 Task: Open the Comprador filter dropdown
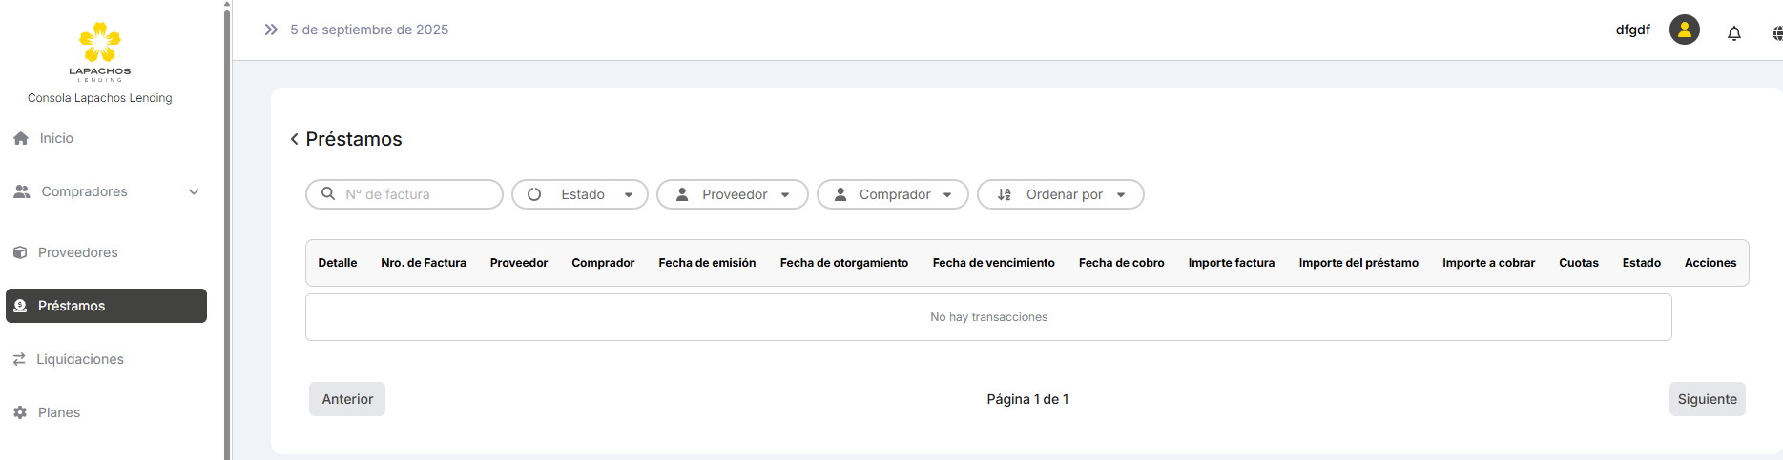coord(893,194)
